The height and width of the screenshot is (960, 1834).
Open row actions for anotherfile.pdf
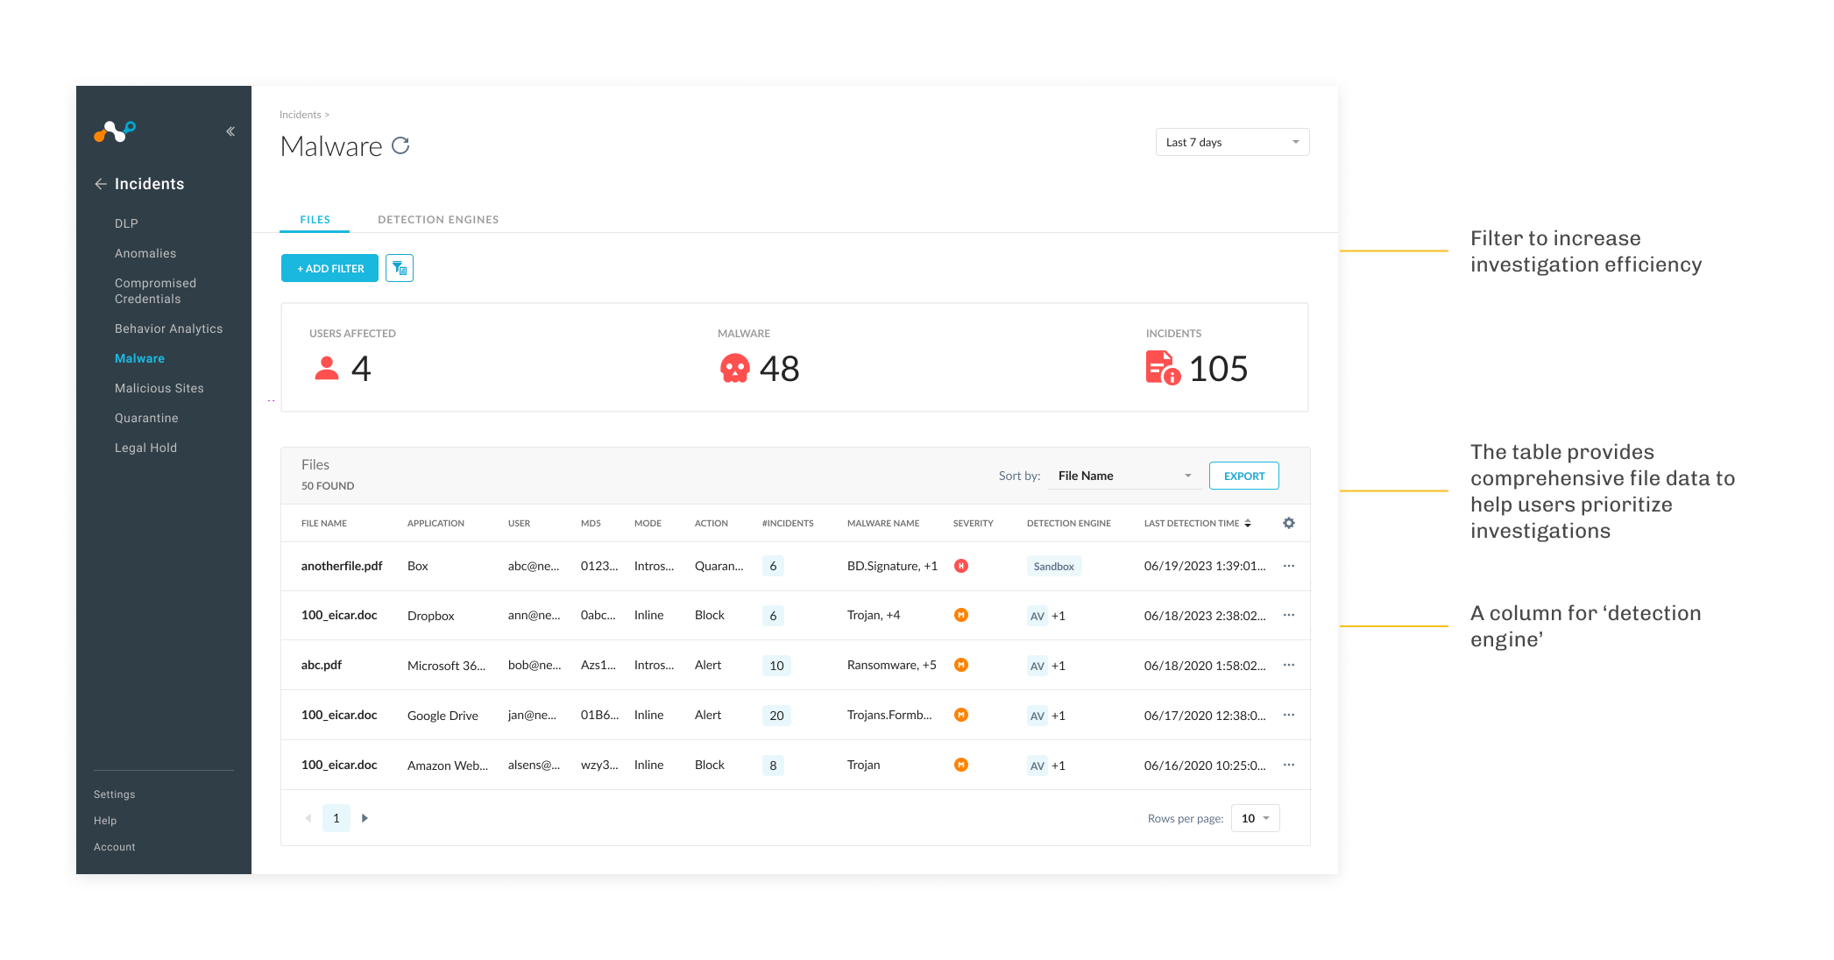[x=1289, y=566]
